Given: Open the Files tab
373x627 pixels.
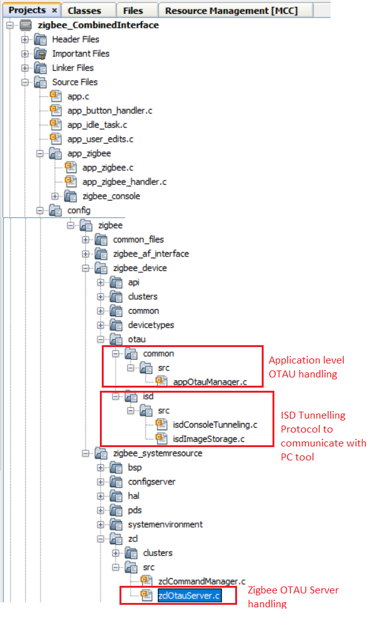Looking at the screenshot, I should [133, 11].
